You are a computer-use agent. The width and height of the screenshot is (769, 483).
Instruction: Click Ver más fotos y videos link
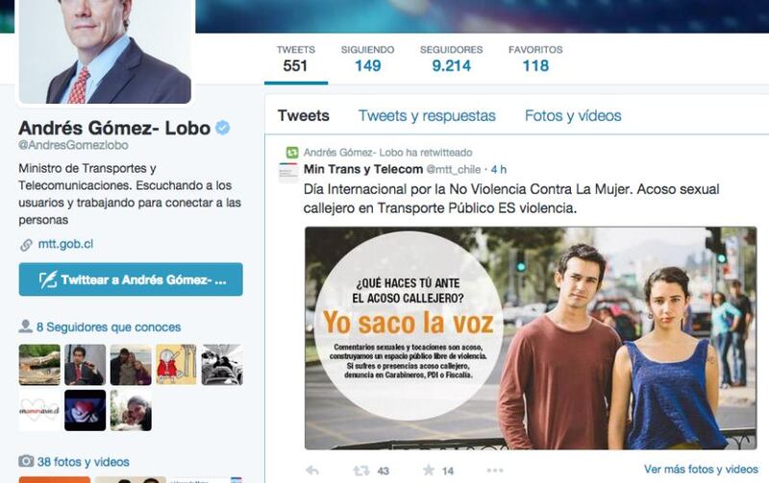coord(701,470)
